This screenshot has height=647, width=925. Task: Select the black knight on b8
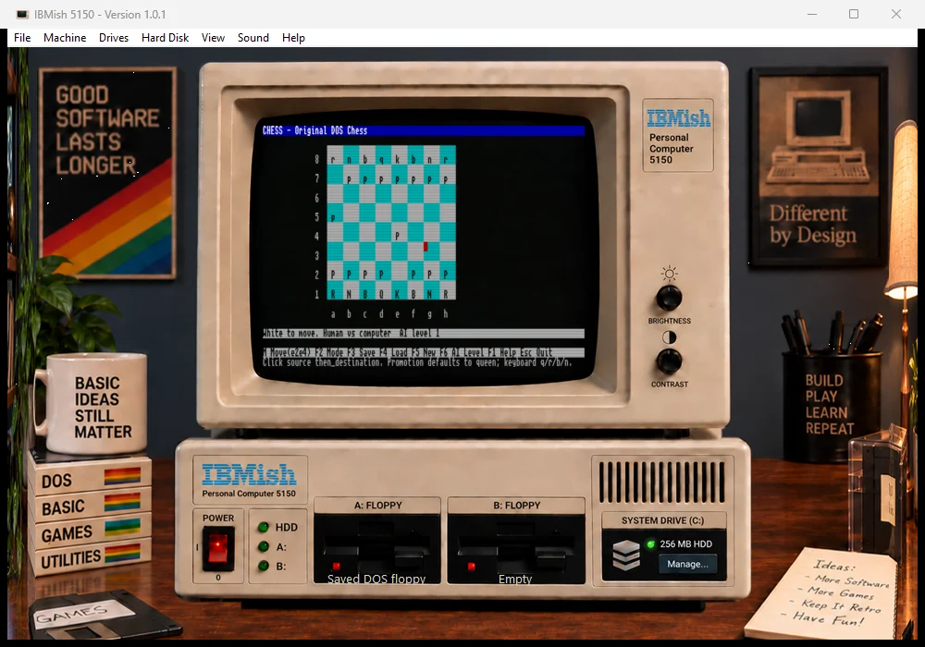tap(350, 160)
